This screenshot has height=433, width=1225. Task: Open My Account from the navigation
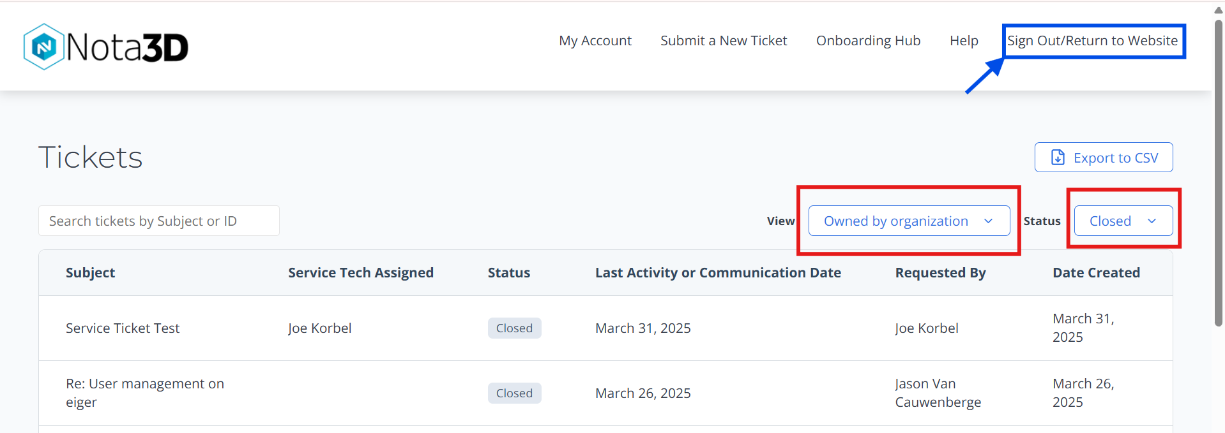click(x=595, y=40)
